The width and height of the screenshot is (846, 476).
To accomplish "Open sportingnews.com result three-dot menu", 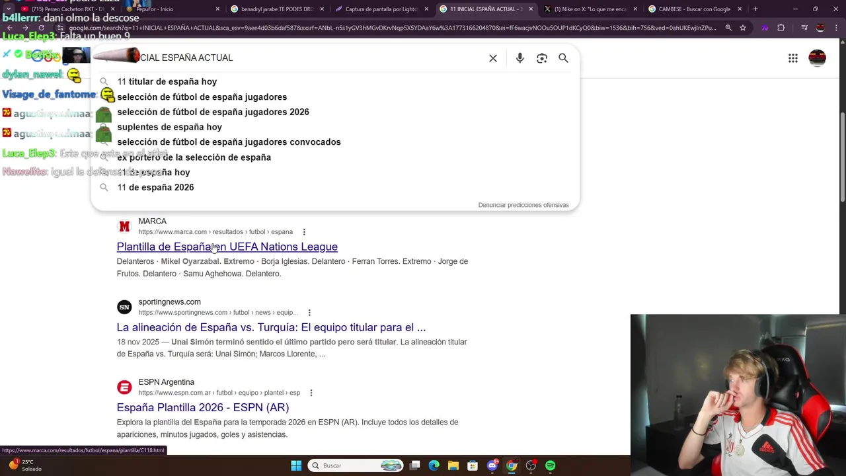I will pos(309,313).
